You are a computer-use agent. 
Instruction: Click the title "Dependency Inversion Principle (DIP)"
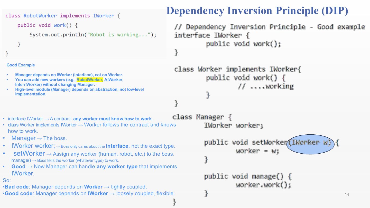pyautogui.click(x=257, y=10)
